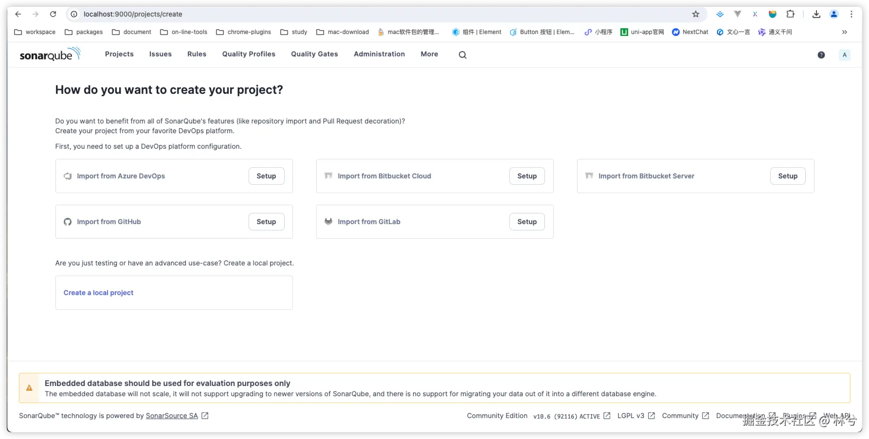This screenshot has height=439, width=869.
Task: Follow the SonarSource SA footer link
Action: pos(172,416)
